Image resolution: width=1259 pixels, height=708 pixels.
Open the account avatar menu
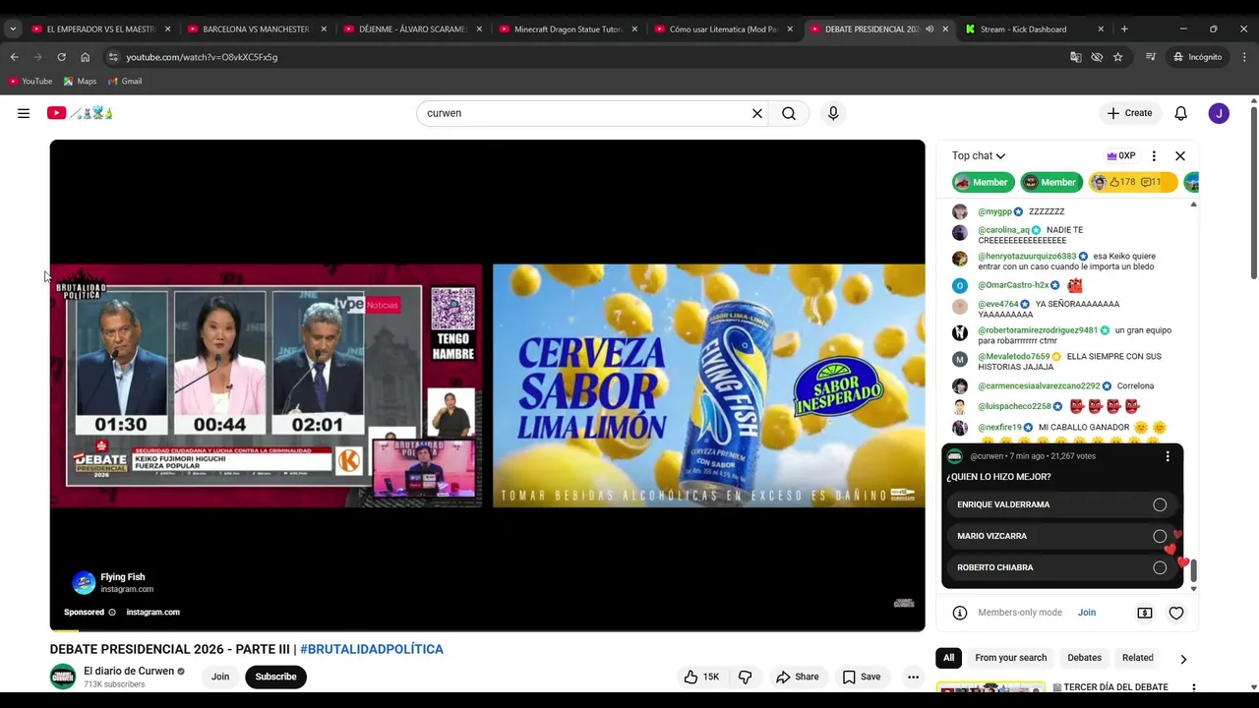(1219, 113)
